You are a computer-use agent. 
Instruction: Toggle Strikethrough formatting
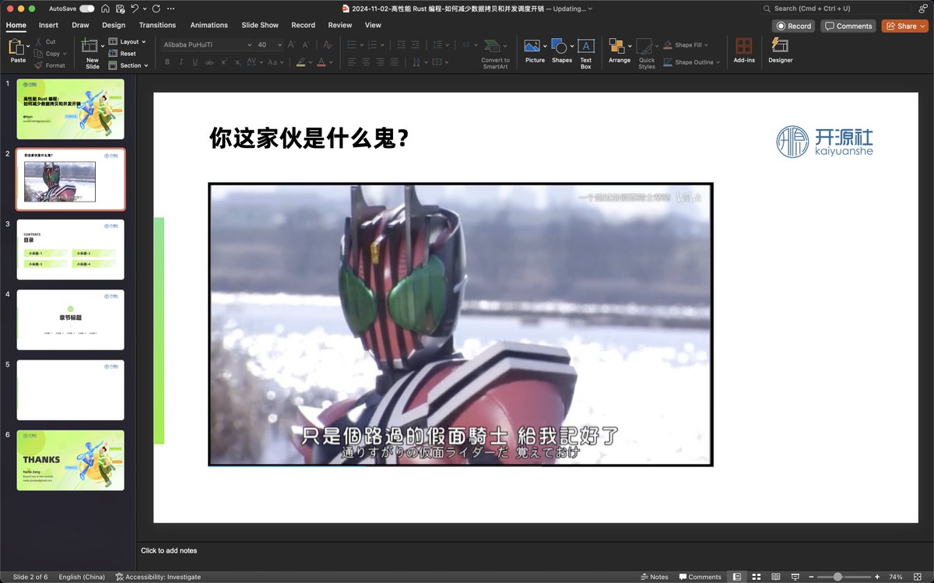pos(210,62)
